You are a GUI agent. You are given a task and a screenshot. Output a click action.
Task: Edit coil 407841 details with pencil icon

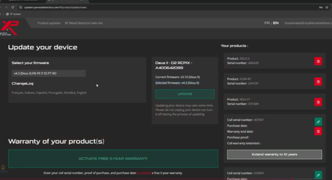pyautogui.click(x=318, y=122)
